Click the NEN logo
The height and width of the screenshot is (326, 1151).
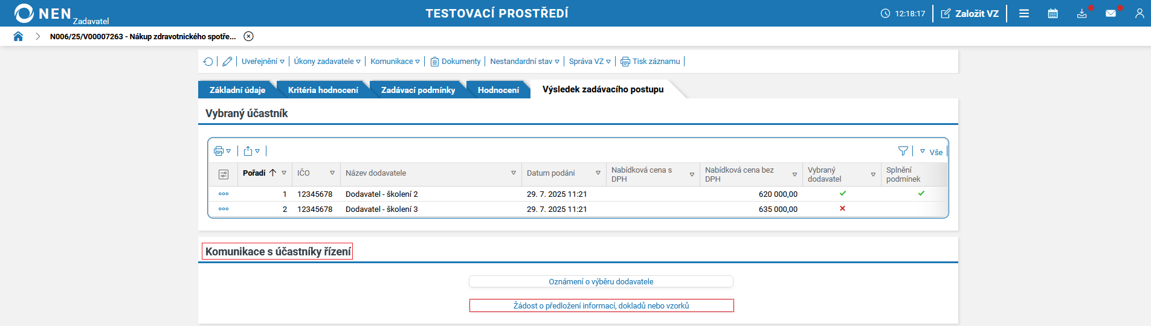[42, 13]
